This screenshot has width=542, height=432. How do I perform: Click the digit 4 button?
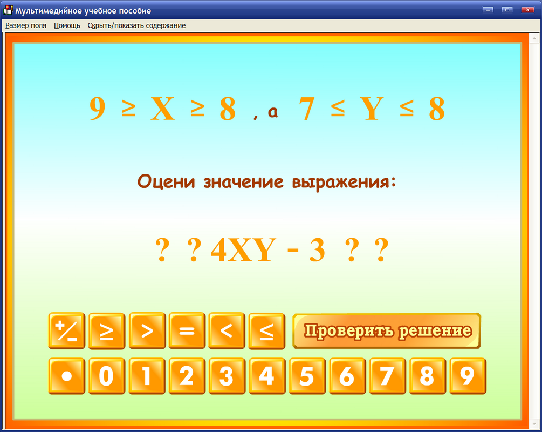coord(267,376)
